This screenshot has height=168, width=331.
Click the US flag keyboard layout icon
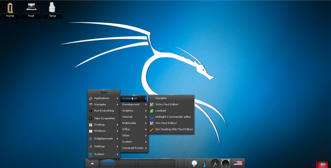coord(238,163)
